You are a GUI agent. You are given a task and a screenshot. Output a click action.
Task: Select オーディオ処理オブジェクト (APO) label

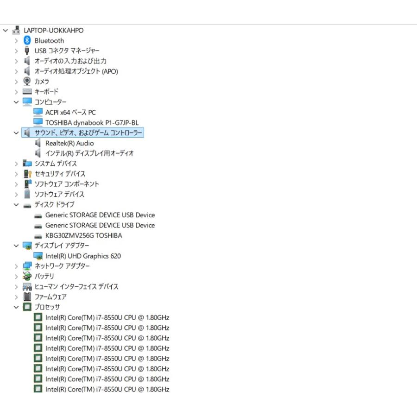click(x=76, y=71)
